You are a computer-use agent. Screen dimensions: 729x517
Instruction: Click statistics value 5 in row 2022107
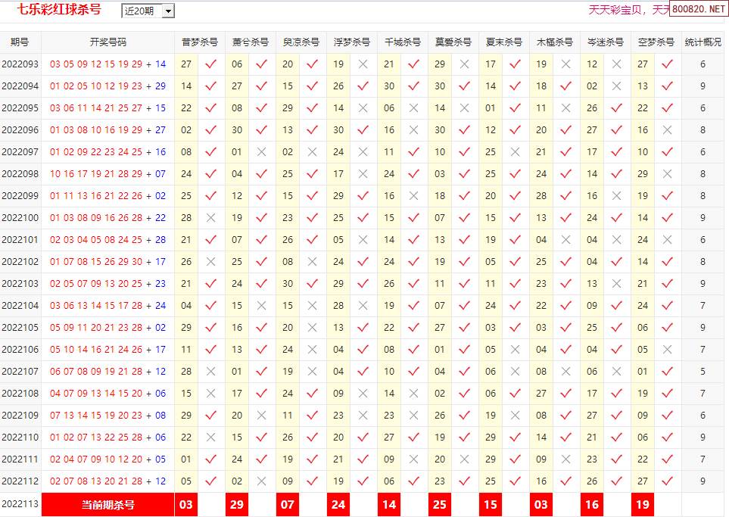pyautogui.click(x=703, y=371)
